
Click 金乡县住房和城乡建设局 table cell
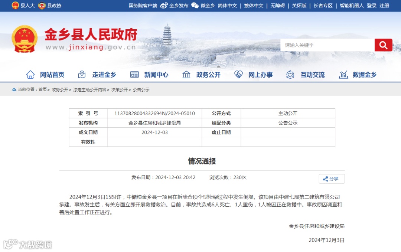pyautogui.click(x=155, y=123)
